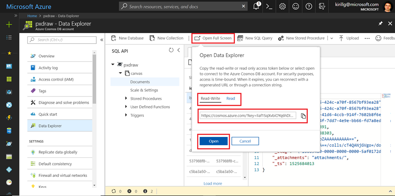395x196 pixels.
Task: Click the user account avatar
Action: [388, 7]
